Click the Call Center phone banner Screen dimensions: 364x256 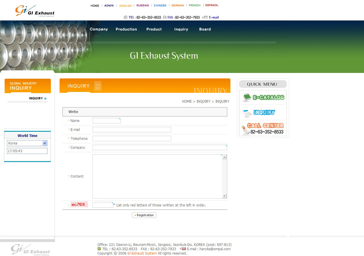[263, 128]
